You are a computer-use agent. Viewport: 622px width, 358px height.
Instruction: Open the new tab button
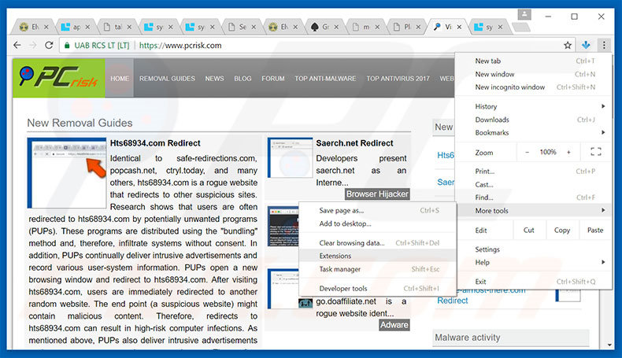tap(521, 28)
